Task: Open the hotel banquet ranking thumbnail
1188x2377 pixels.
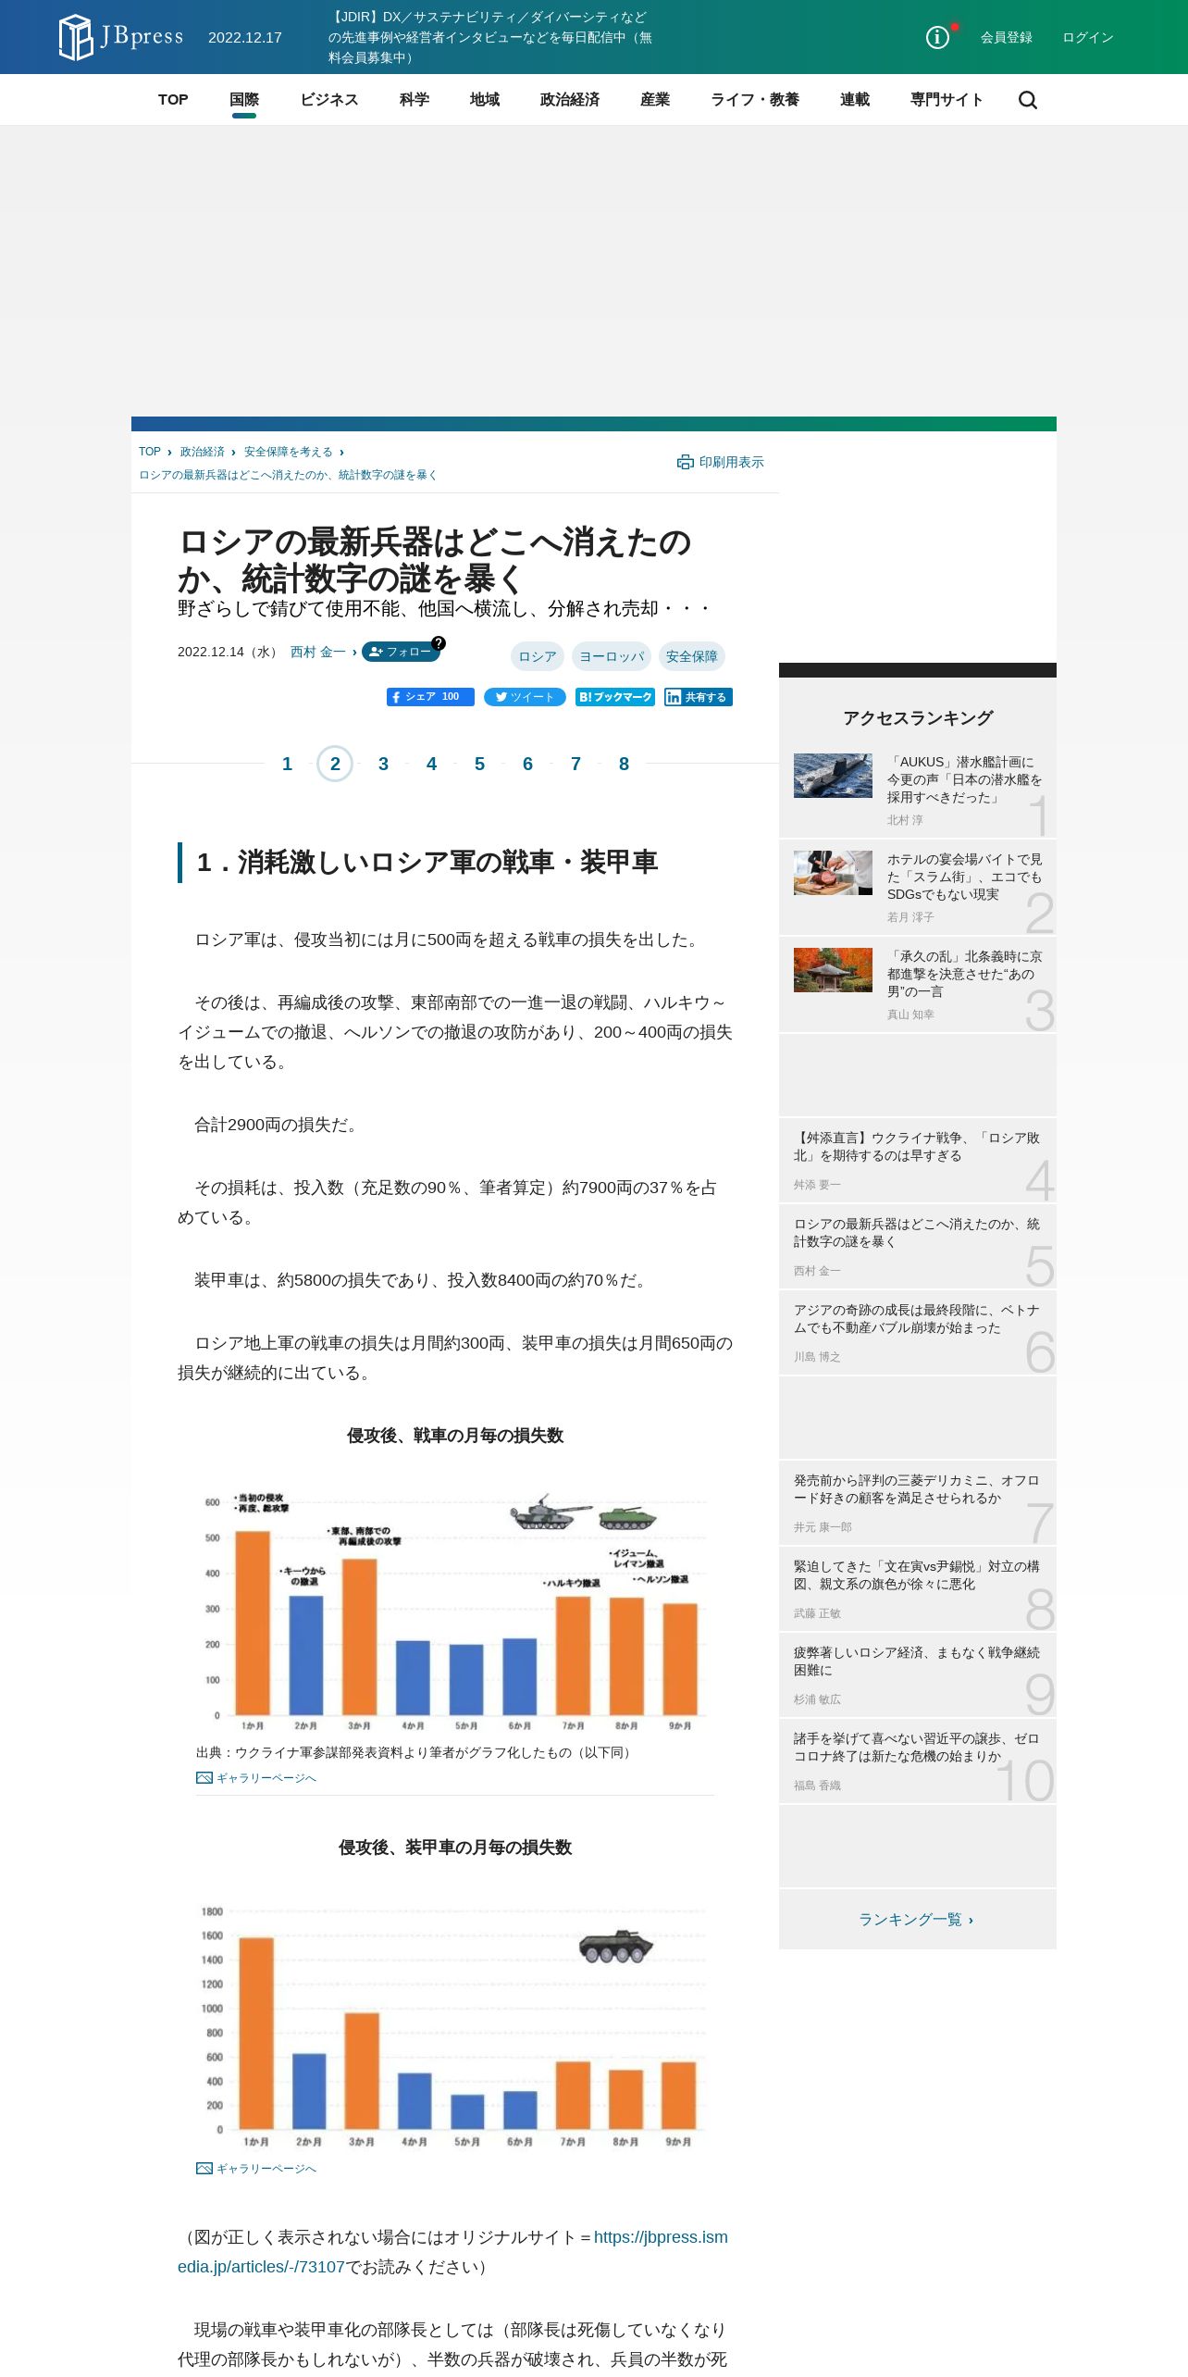Action: tap(833, 873)
